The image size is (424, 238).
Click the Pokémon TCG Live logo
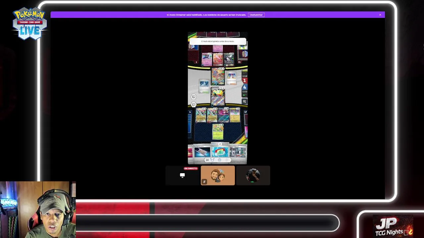click(x=29, y=24)
